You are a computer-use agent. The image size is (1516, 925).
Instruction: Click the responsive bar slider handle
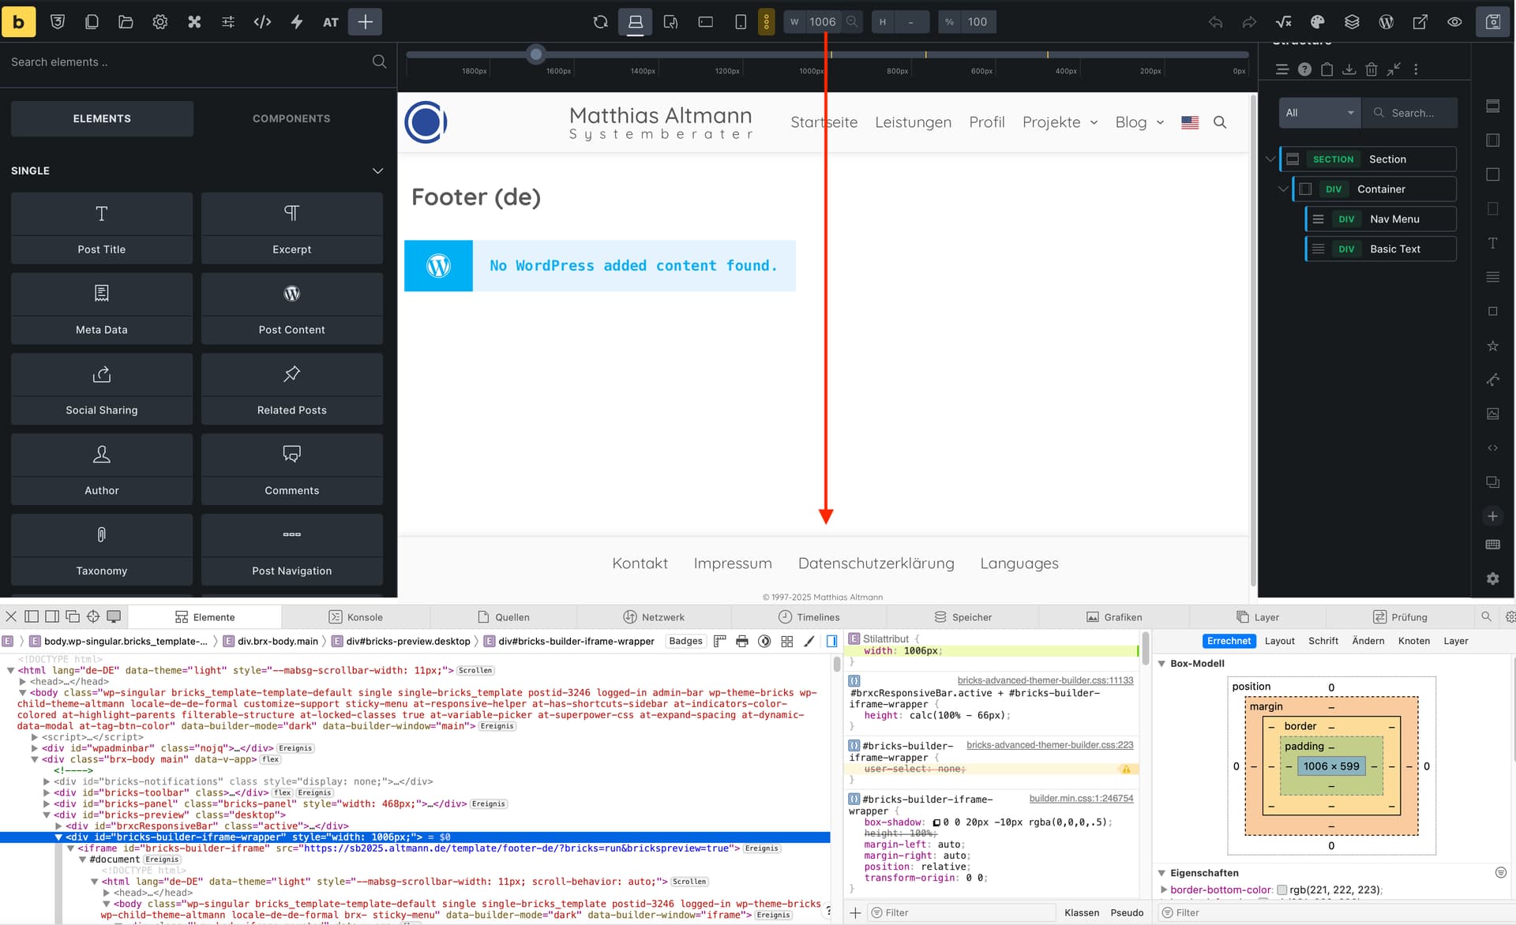(536, 54)
